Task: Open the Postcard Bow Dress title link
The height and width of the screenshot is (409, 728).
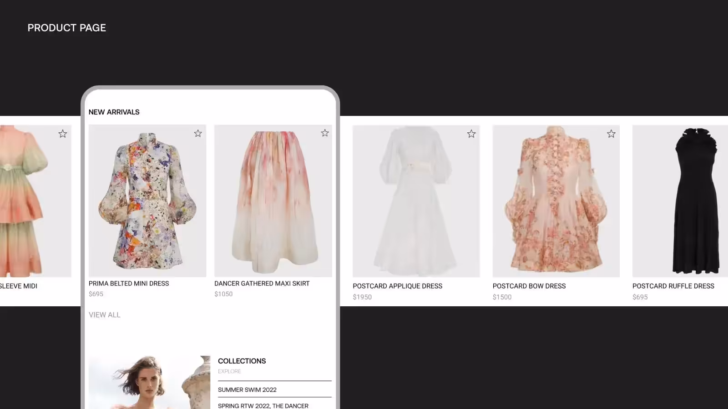Action: pos(529,286)
